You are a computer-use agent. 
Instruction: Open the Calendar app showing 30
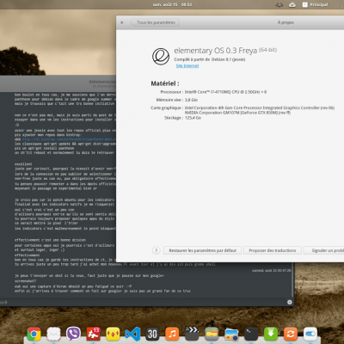tap(152, 334)
